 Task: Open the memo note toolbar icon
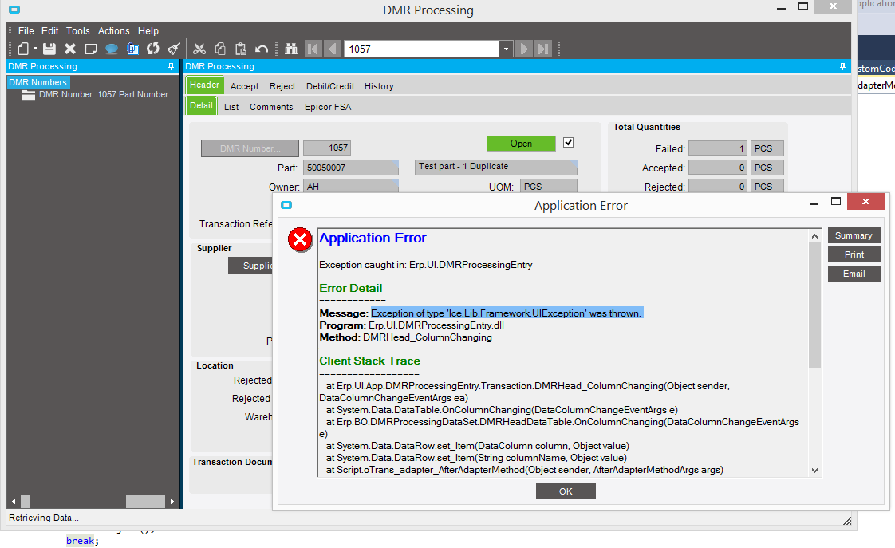point(91,49)
